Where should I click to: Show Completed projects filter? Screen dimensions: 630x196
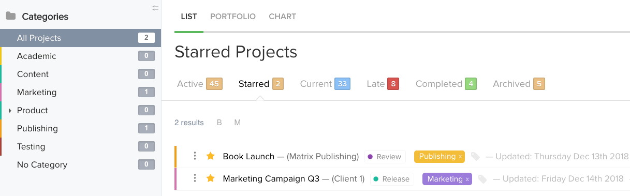click(x=446, y=84)
